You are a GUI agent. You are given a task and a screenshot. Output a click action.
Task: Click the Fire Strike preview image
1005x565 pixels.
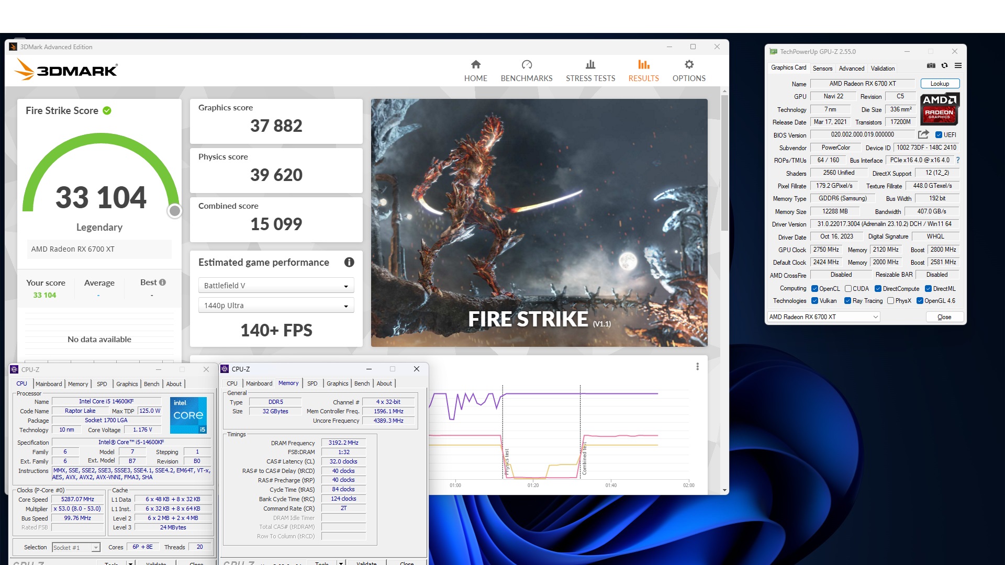539,223
